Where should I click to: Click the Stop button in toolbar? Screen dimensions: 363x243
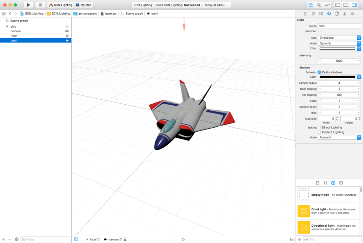point(40,5)
